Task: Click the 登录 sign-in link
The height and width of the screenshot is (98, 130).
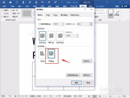Action: pos(117,6)
